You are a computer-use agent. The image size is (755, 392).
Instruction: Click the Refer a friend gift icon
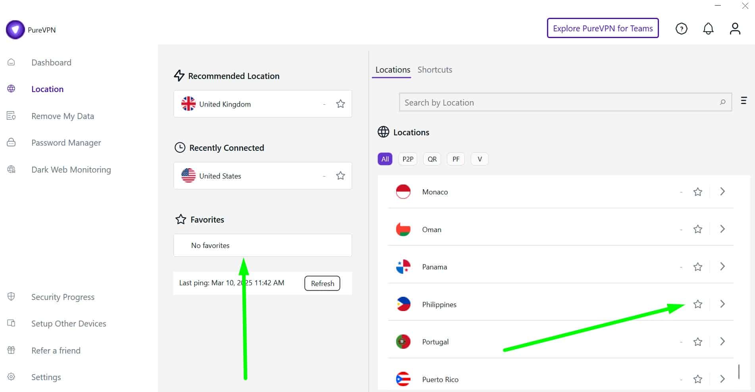point(11,350)
